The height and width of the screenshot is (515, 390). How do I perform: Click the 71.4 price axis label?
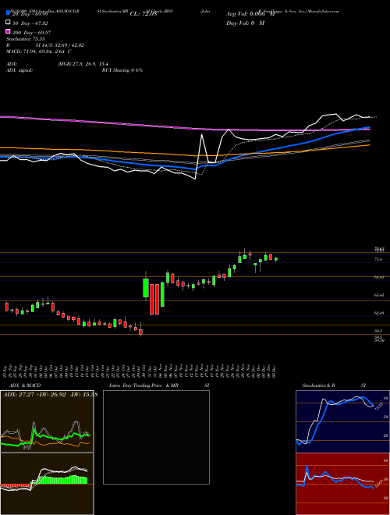click(378, 260)
